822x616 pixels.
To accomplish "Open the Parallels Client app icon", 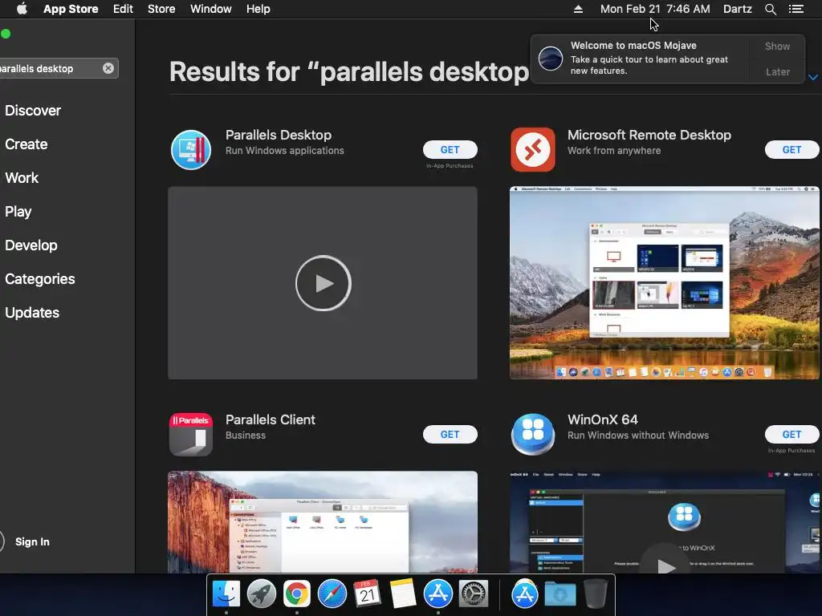I will (x=191, y=434).
